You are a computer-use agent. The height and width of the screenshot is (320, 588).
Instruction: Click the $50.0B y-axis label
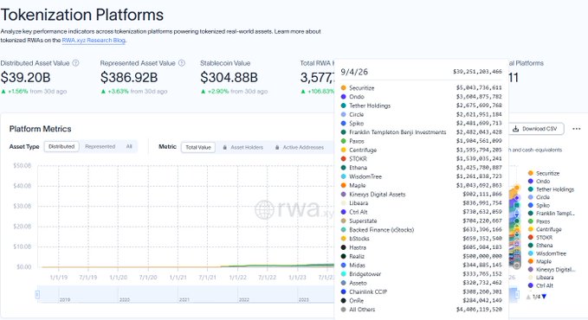click(x=23, y=165)
